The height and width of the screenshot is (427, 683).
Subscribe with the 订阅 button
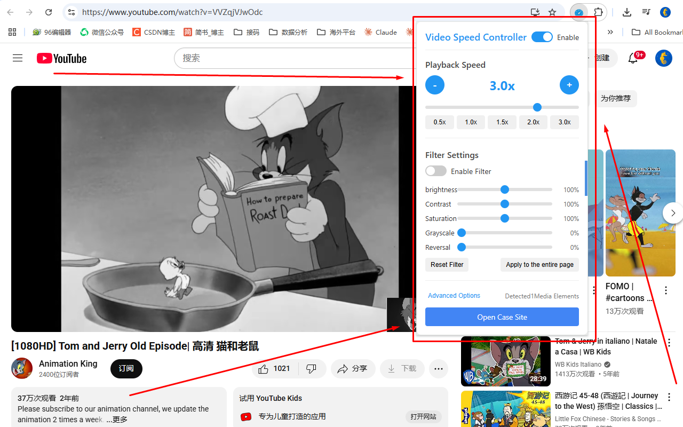click(126, 369)
